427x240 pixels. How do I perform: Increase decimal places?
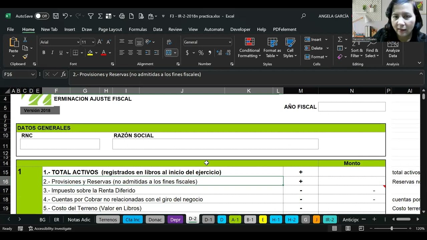click(219, 53)
